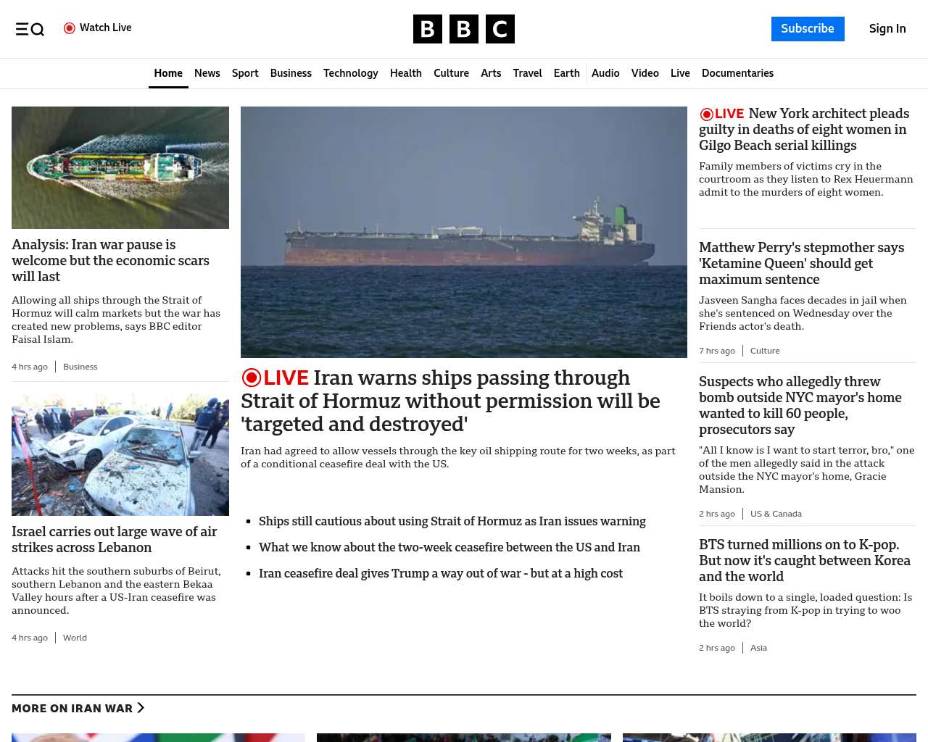Viewport: 928px width, 742px height.
Task: Open the damaged cars Lebanon image
Action: click(120, 454)
